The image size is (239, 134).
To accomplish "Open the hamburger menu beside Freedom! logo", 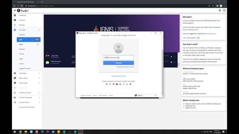I will 15,10.
